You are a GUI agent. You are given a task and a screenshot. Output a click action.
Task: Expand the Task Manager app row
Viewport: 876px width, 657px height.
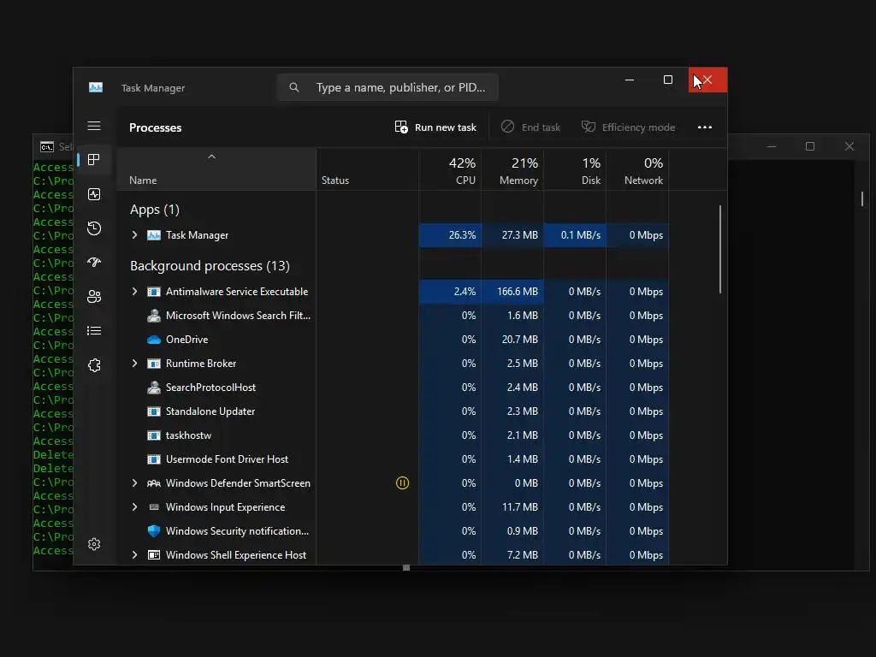(x=134, y=235)
